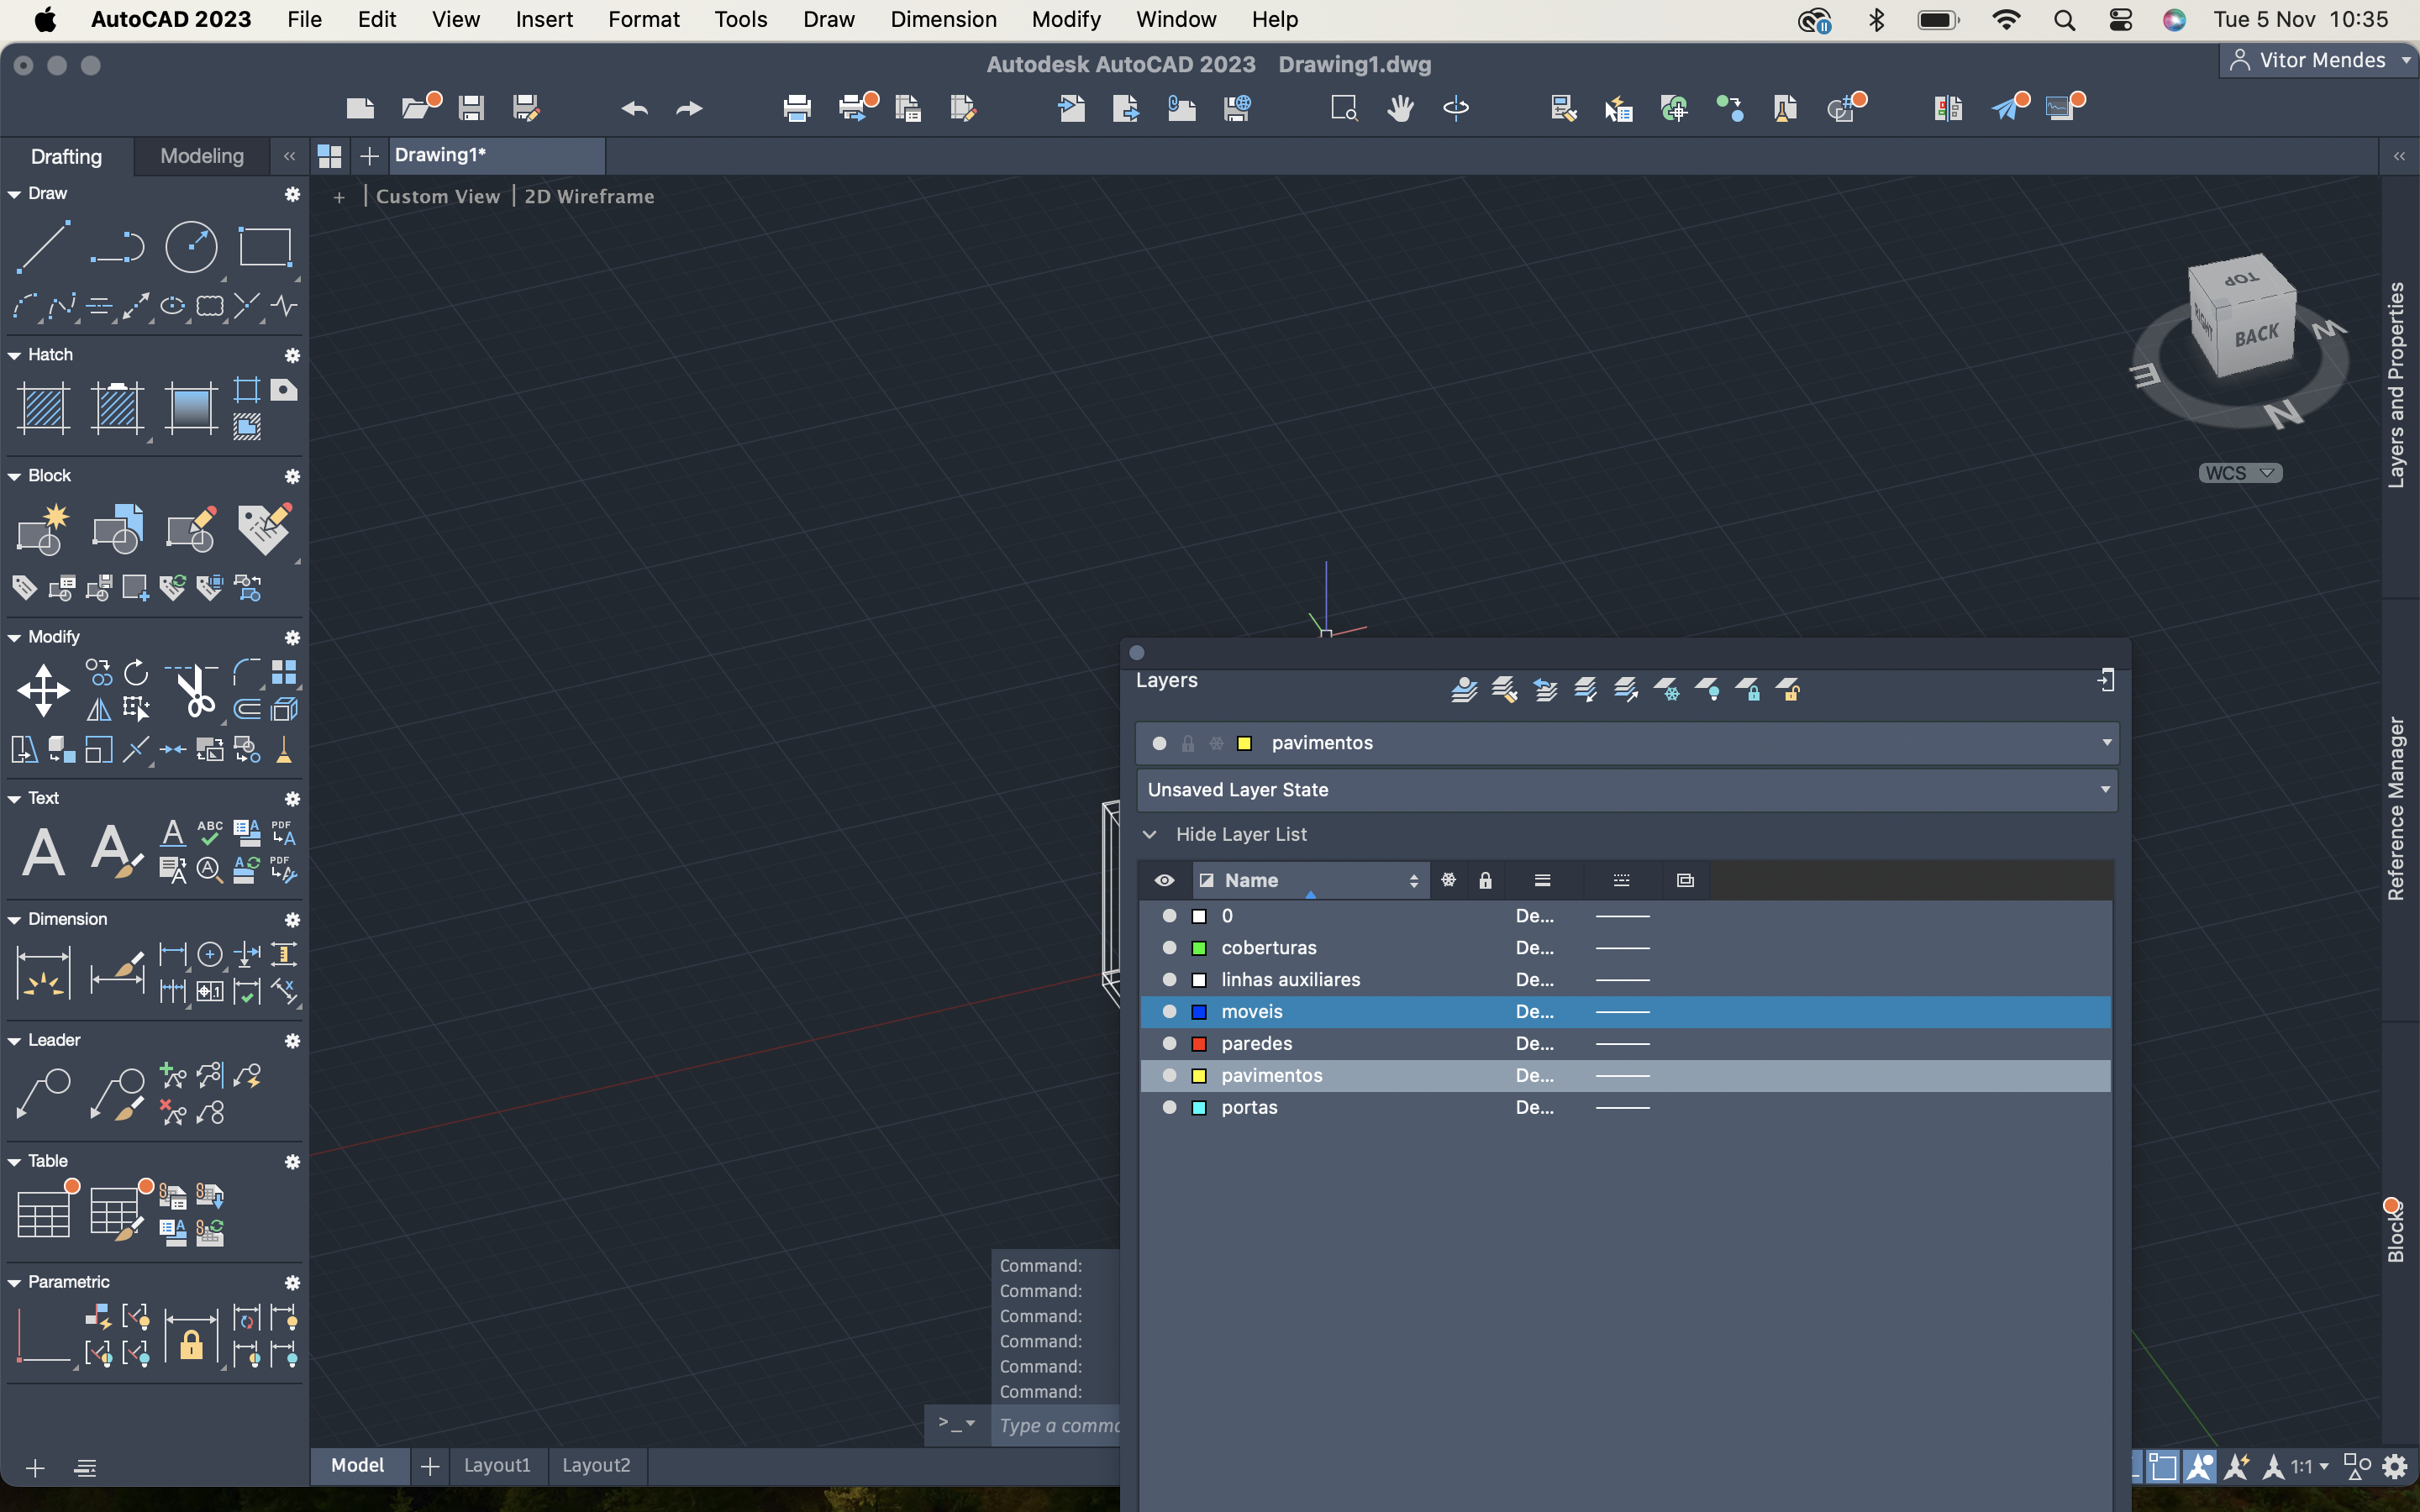Screen dimensions: 2420x1512
Task: Toggle visibility of paredes layer
Action: coord(1169,1044)
